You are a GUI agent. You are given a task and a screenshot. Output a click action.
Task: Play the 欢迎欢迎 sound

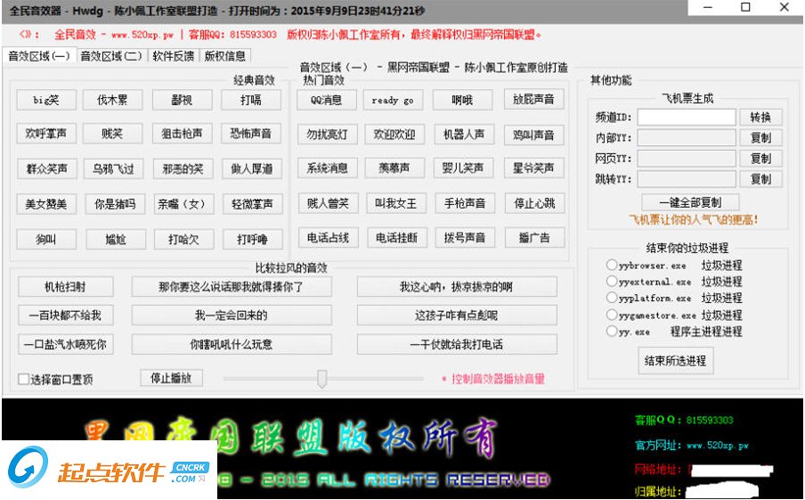[x=394, y=135]
